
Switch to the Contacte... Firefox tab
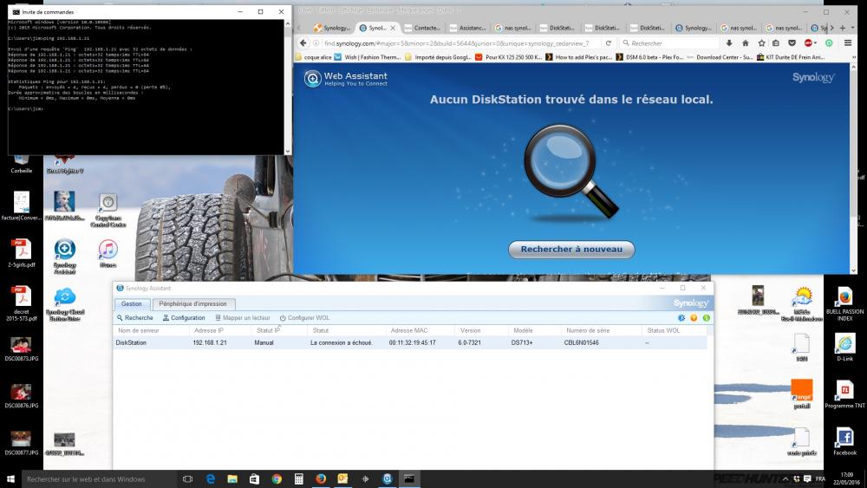(x=422, y=28)
